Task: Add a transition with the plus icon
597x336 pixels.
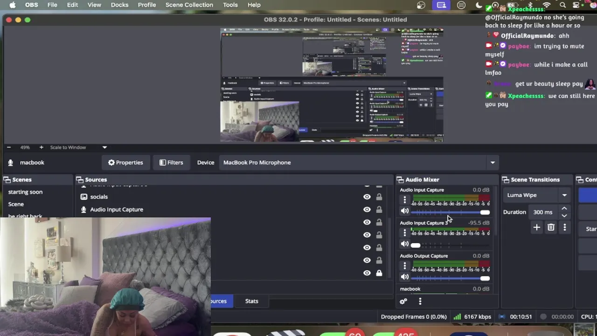Action: (x=536, y=227)
